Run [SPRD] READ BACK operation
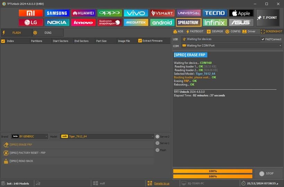 78,161
